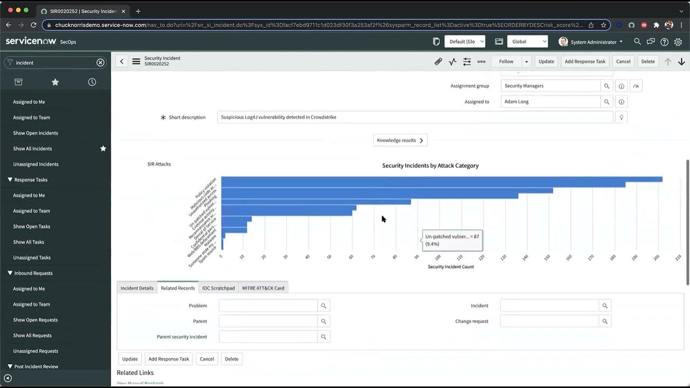Look up Parent record magnifier
Screen dimensions: 690x388
pyautogui.click(x=324, y=321)
